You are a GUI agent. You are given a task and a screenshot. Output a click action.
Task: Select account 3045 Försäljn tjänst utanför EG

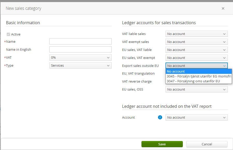(x=199, y=76)
